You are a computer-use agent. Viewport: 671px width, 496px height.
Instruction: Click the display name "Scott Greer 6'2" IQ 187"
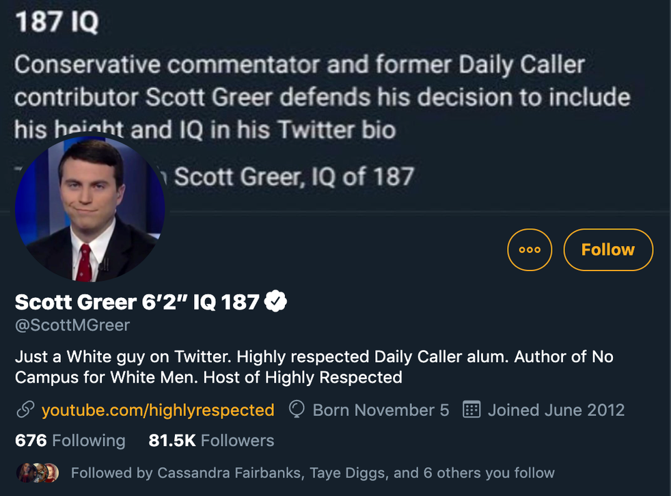[x=137, y=301]
